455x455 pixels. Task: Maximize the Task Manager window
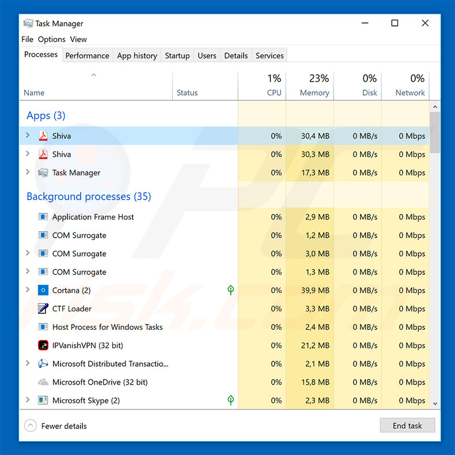[395, 23]
